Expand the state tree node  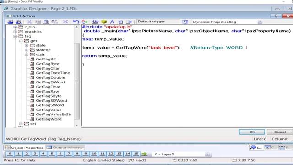27,45
